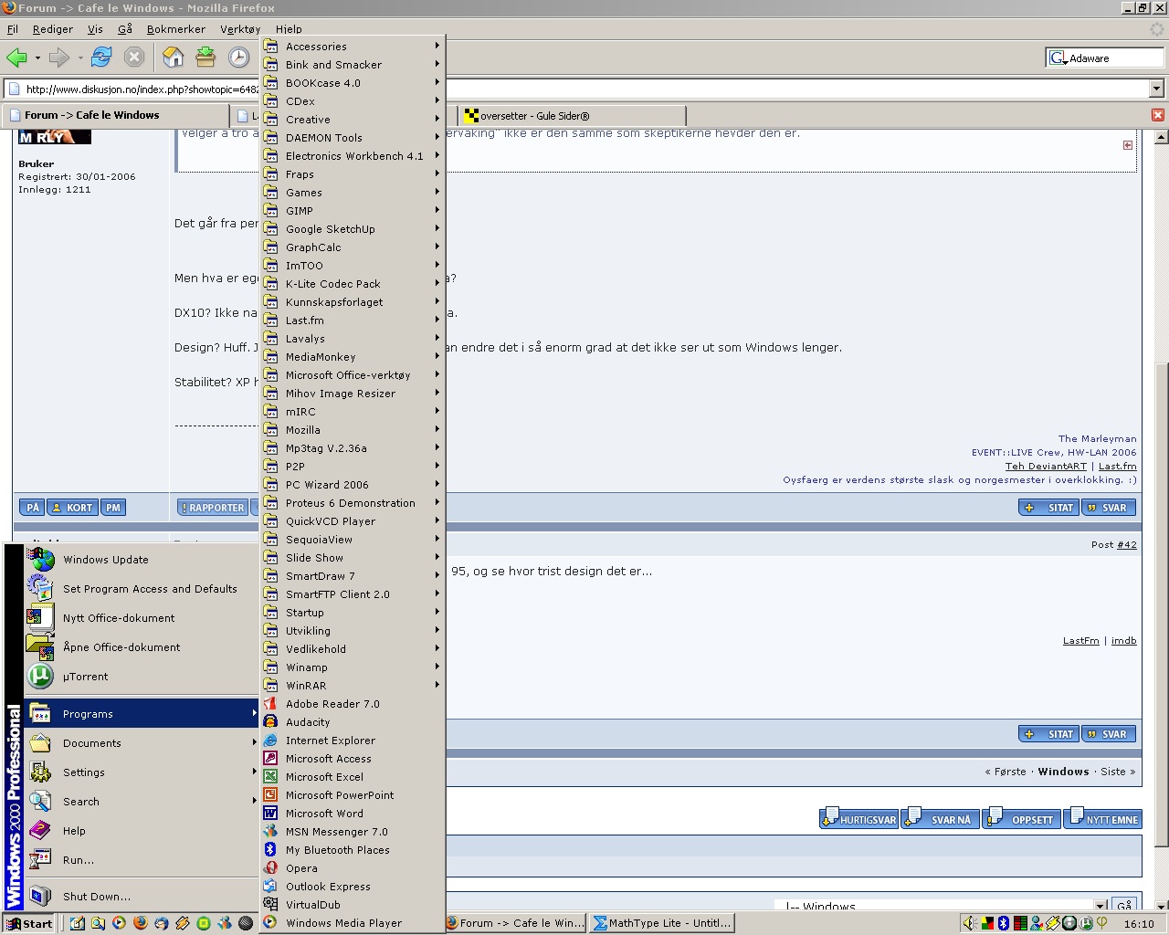Image resolution: width=1169 pixels, height=935 pixels.
Task: Click the volume speaker tray icon
Action: click(x=970, y=923)
